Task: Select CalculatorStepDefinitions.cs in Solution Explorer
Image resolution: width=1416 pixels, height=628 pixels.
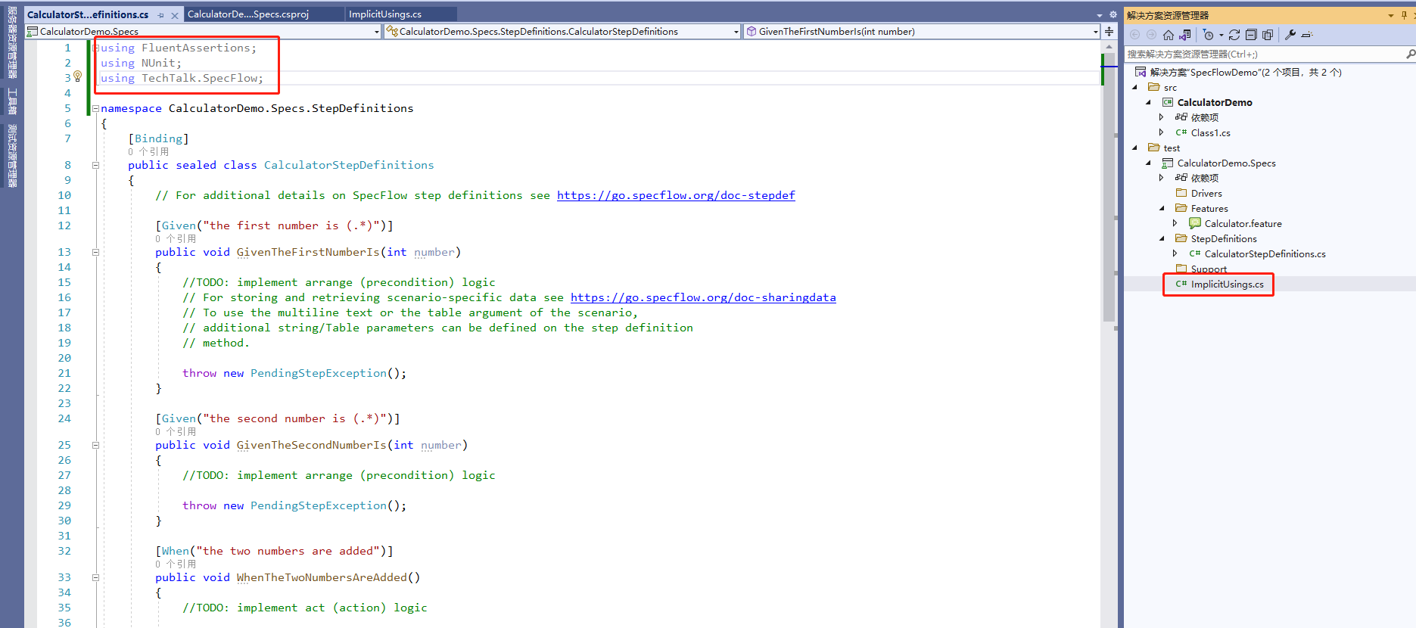Action: click(x=1265, y=253)
